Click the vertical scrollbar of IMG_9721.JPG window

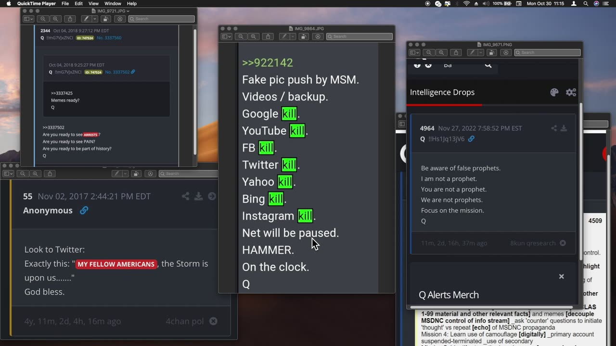pos(195,91)
